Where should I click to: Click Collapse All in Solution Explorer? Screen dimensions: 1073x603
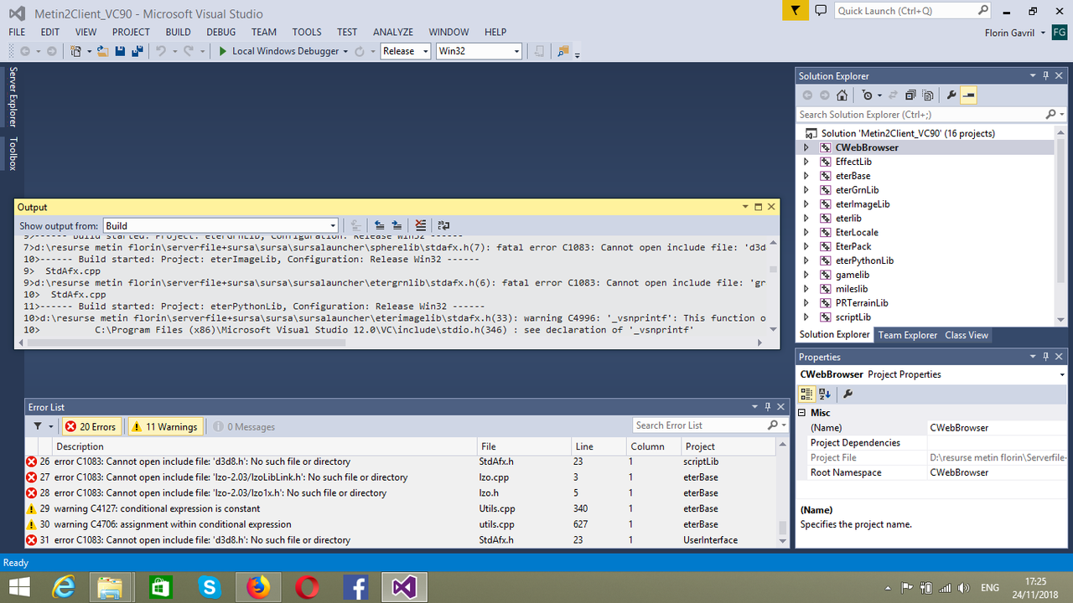click(910, 95)
